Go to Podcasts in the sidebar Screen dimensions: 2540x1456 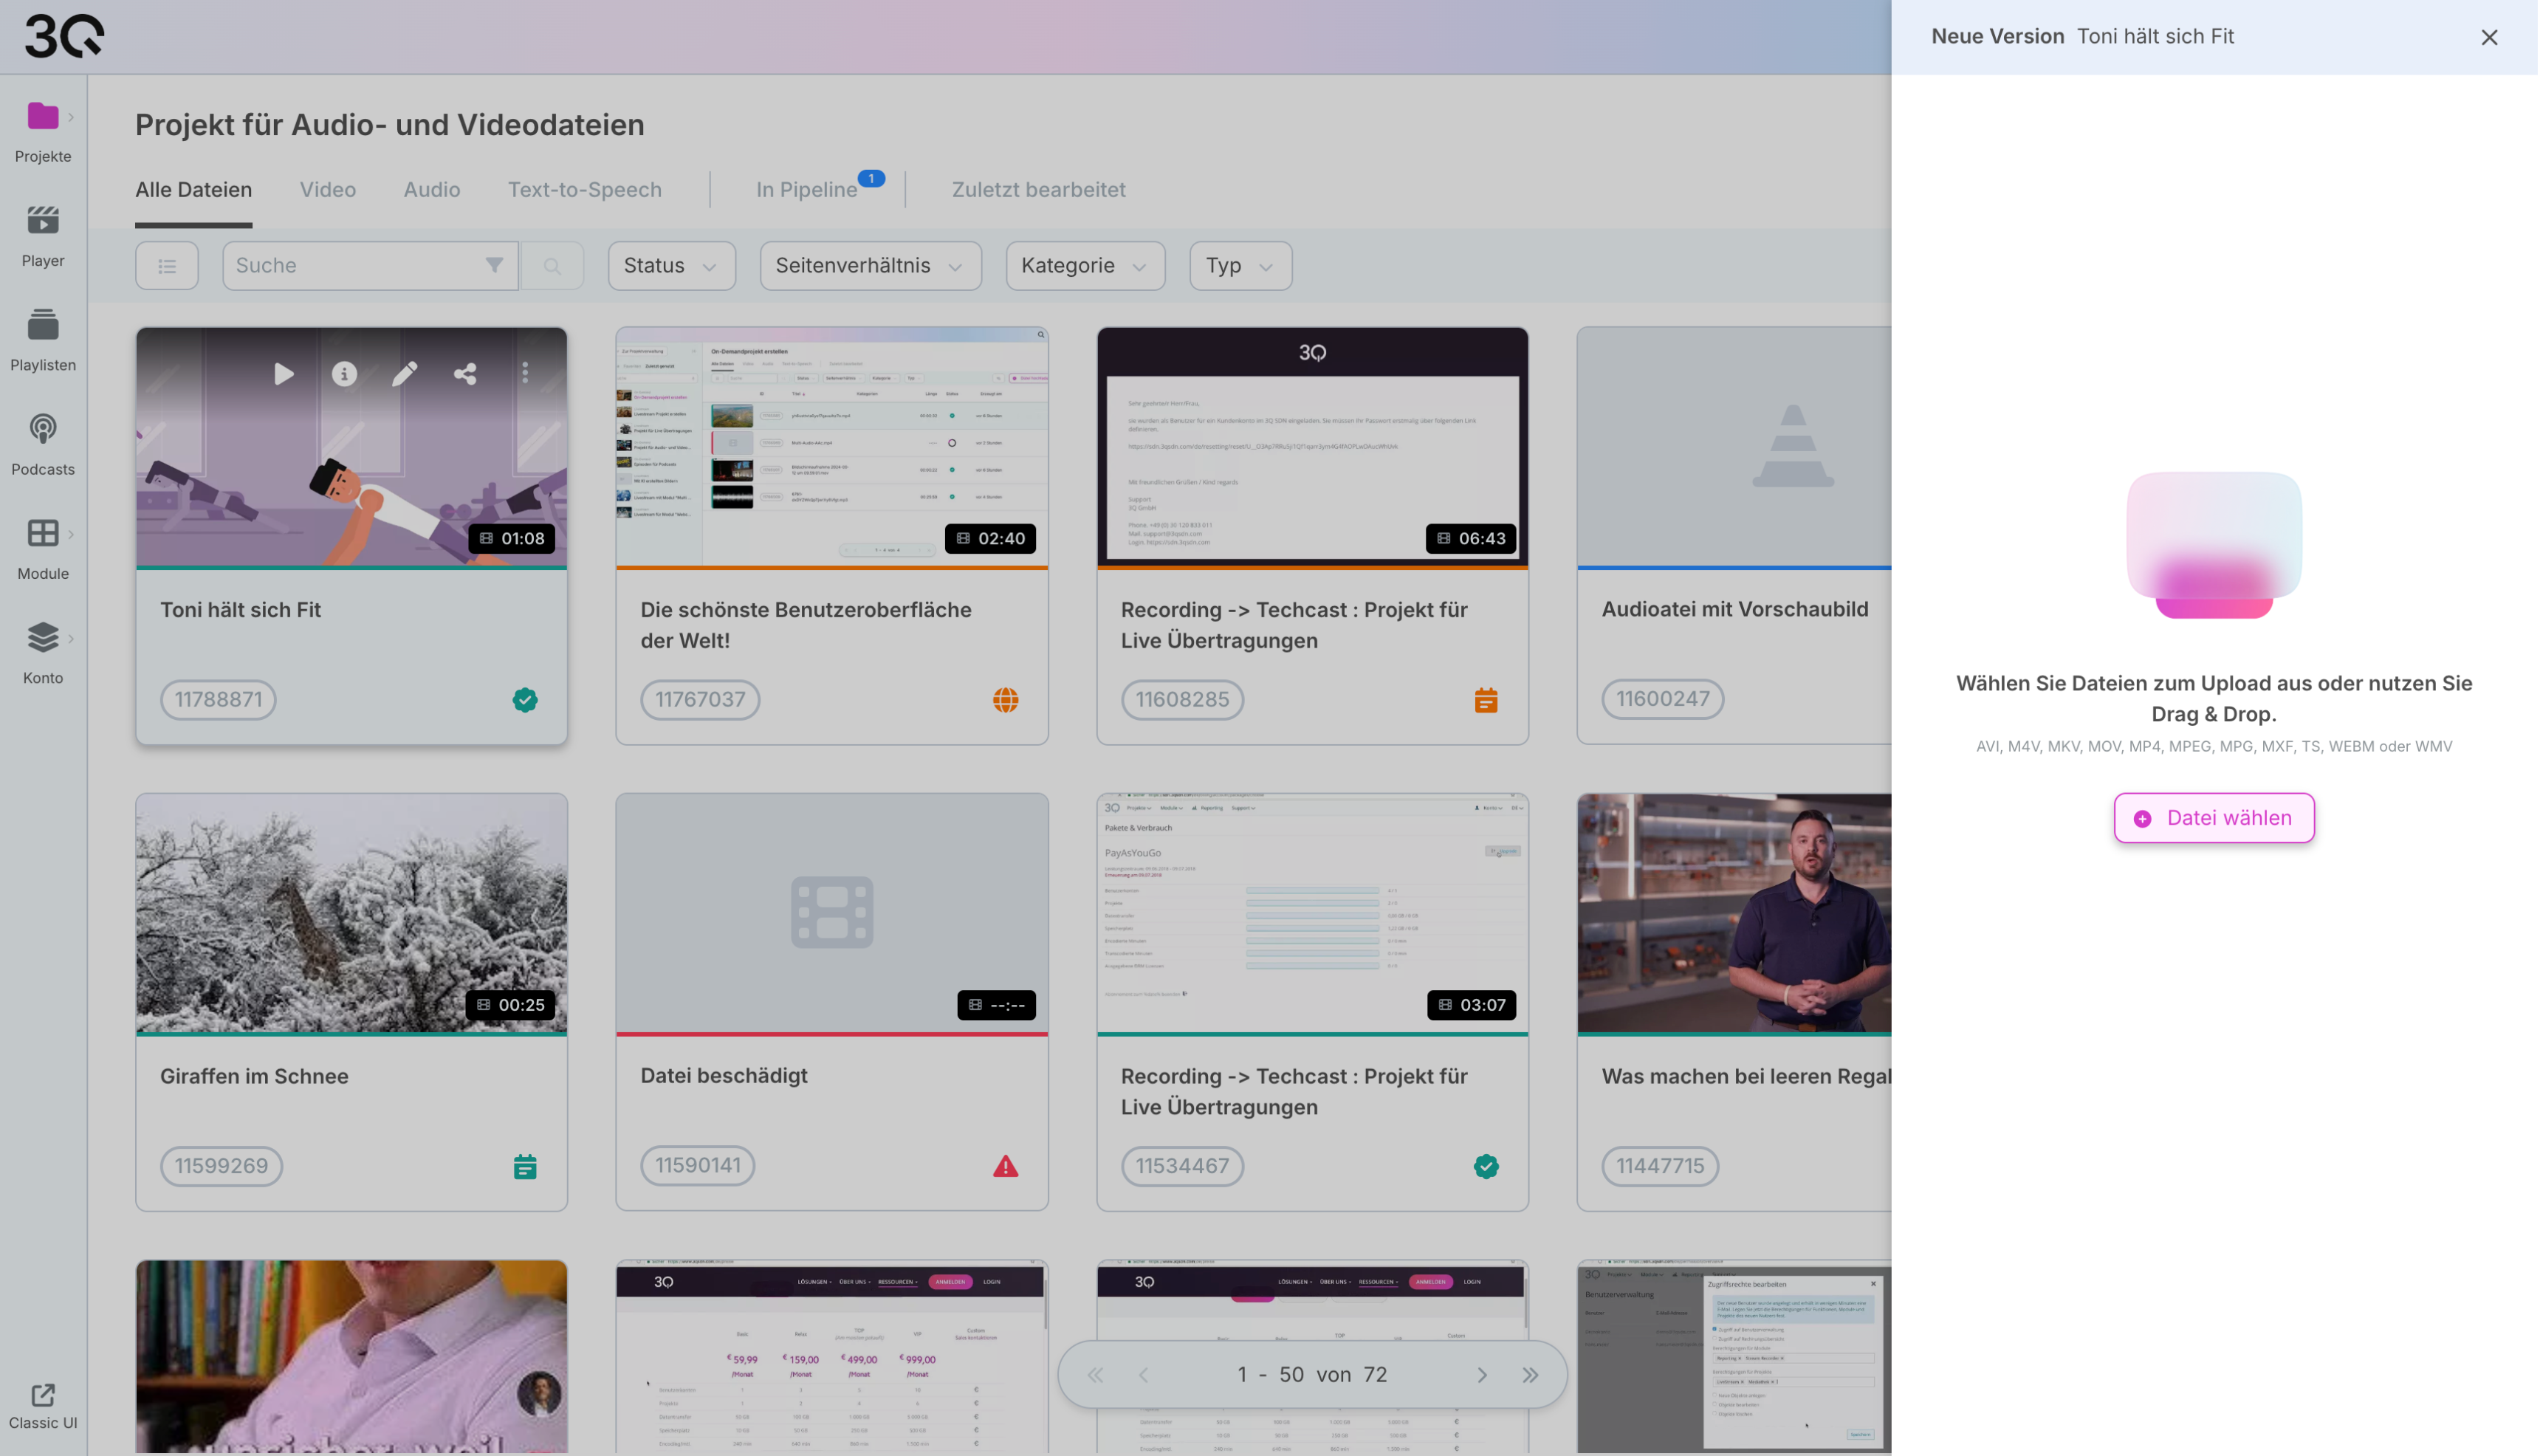click(x=43, y=445)
